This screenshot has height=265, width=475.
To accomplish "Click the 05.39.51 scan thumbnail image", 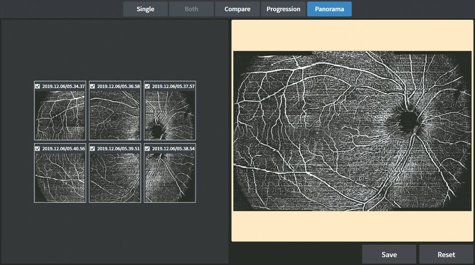I will (x=115, y=177).
